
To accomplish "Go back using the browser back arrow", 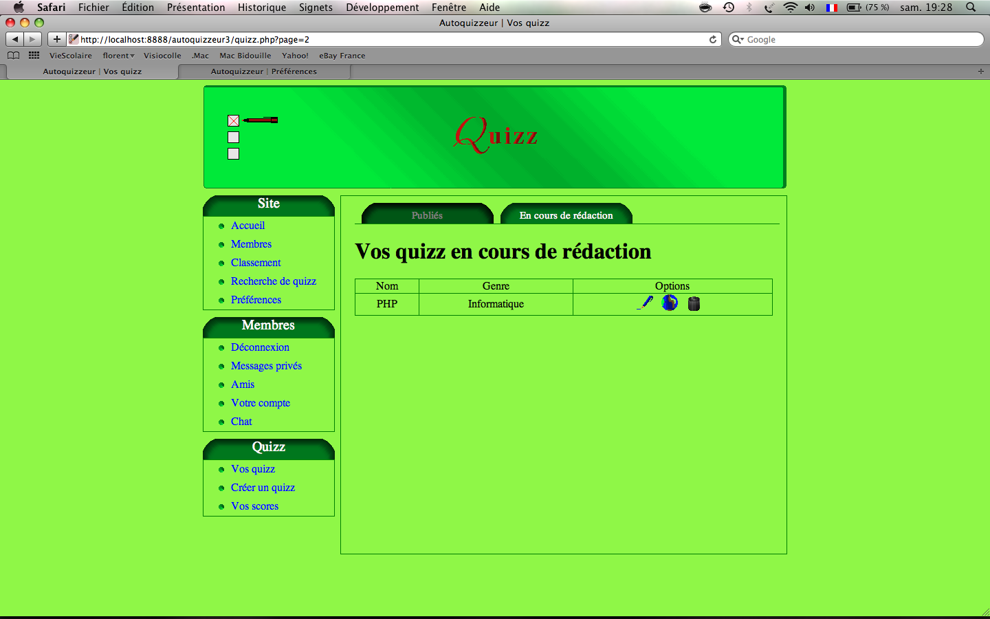I will [x=15, y=39].
